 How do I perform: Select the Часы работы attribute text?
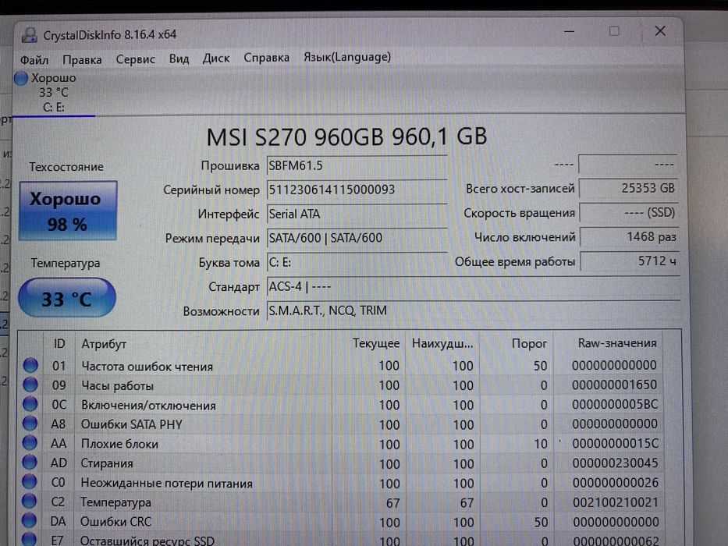(x=118, y=386)
